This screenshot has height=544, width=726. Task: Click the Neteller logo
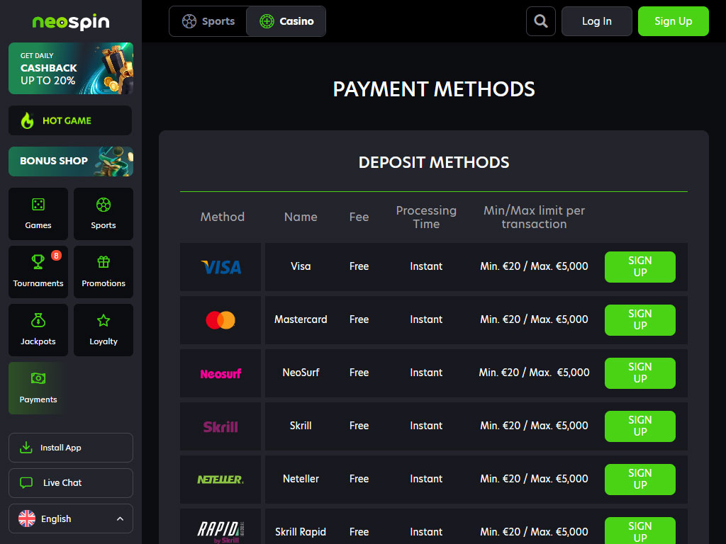coord(220,480)
